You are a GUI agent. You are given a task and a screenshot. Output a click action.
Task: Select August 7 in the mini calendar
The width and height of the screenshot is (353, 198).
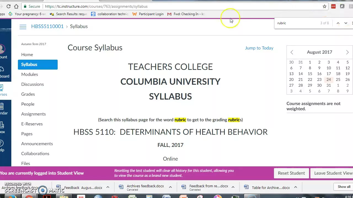[x=301, y=68]
